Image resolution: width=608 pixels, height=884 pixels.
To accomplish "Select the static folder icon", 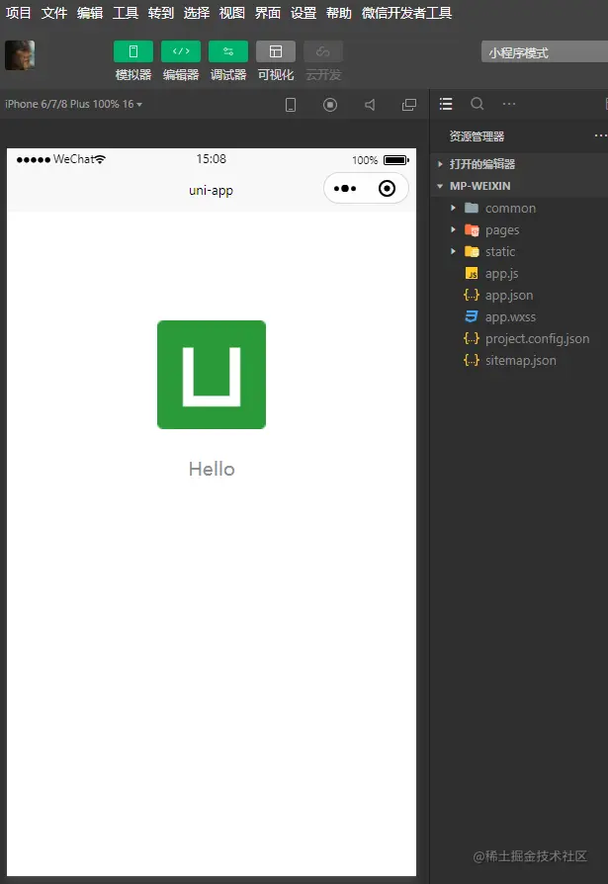I will tap(472, 251).
